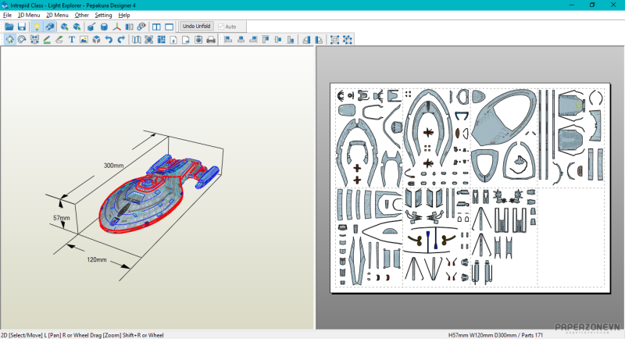Click the Insert Image icon
The image size is (625, 339).
[84, 39]
